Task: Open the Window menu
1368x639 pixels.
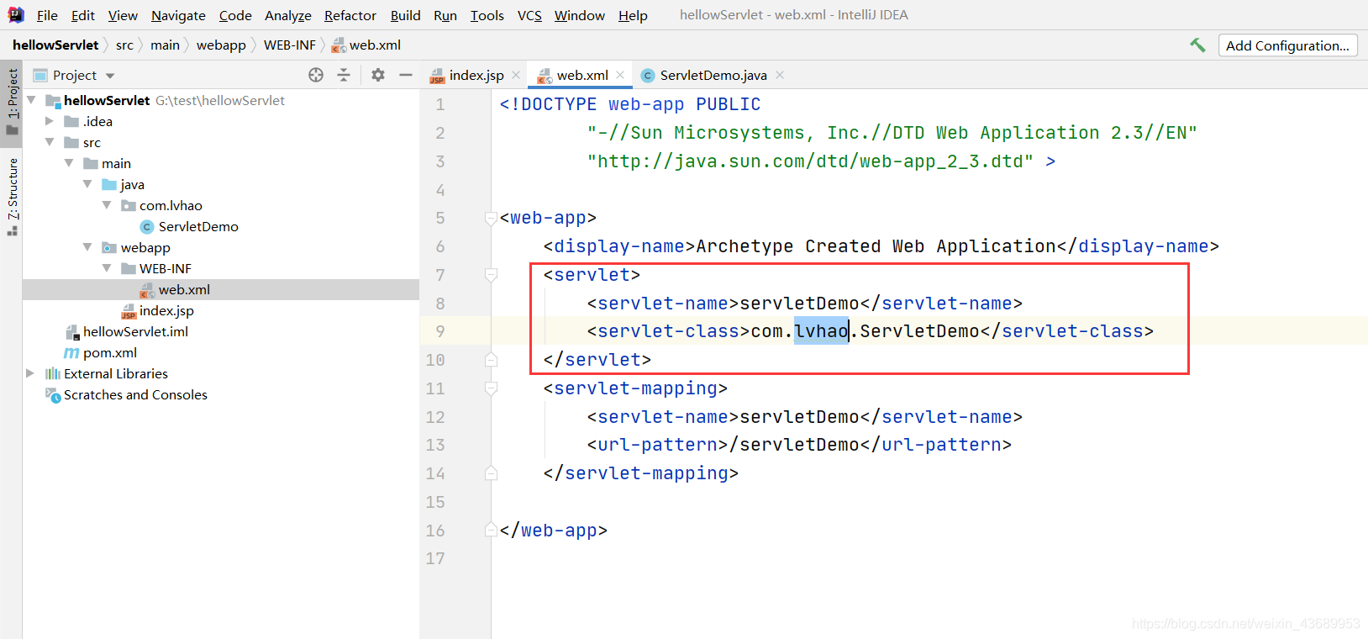Action: coord(580,15)
